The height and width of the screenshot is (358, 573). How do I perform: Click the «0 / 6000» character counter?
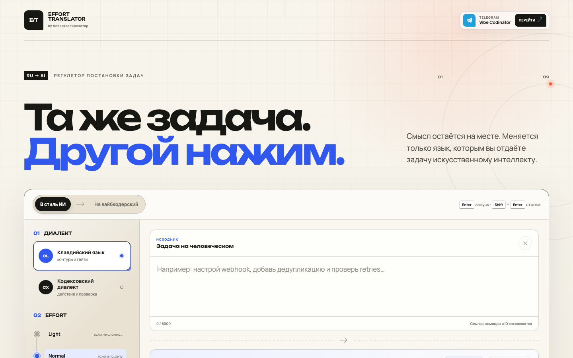pyautogui.click(x=164, y=324)
